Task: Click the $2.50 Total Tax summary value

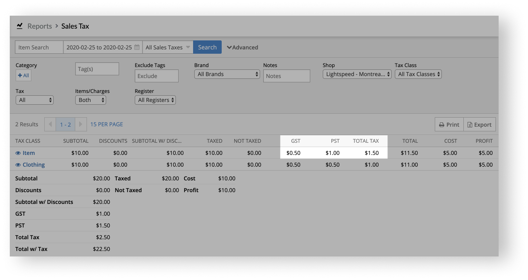Action: [103, 237]
